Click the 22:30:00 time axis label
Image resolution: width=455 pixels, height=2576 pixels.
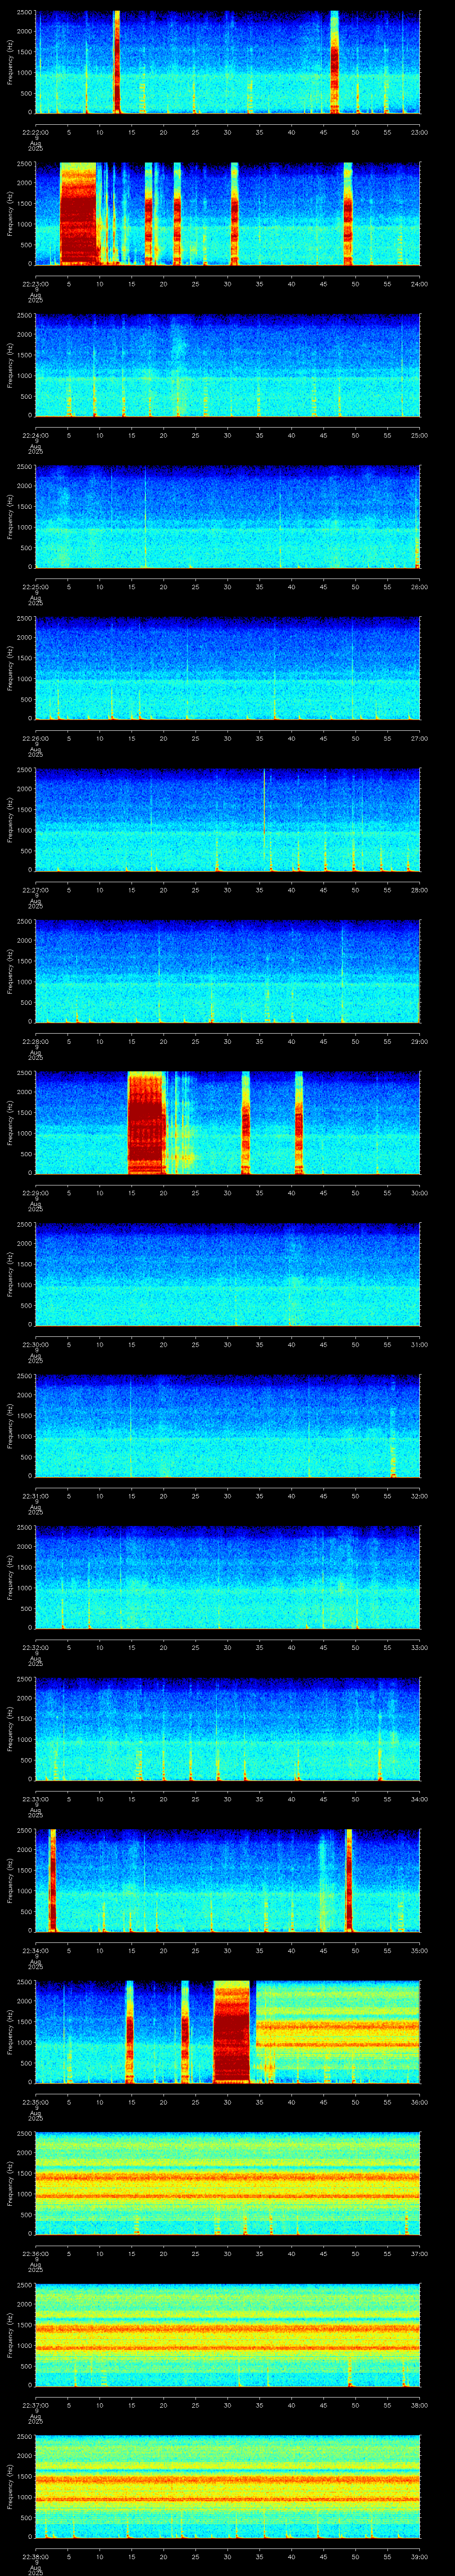click(35, 1344)
